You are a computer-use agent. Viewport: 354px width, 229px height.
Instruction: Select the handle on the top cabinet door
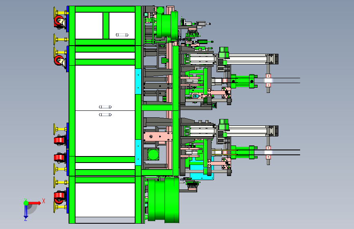pos(122,35)
